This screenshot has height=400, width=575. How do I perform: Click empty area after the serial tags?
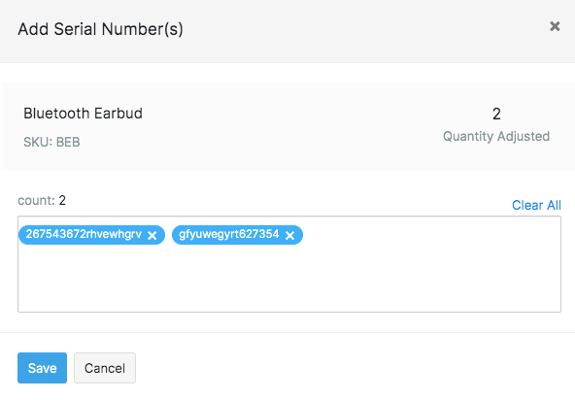click(x=429, y=235)
